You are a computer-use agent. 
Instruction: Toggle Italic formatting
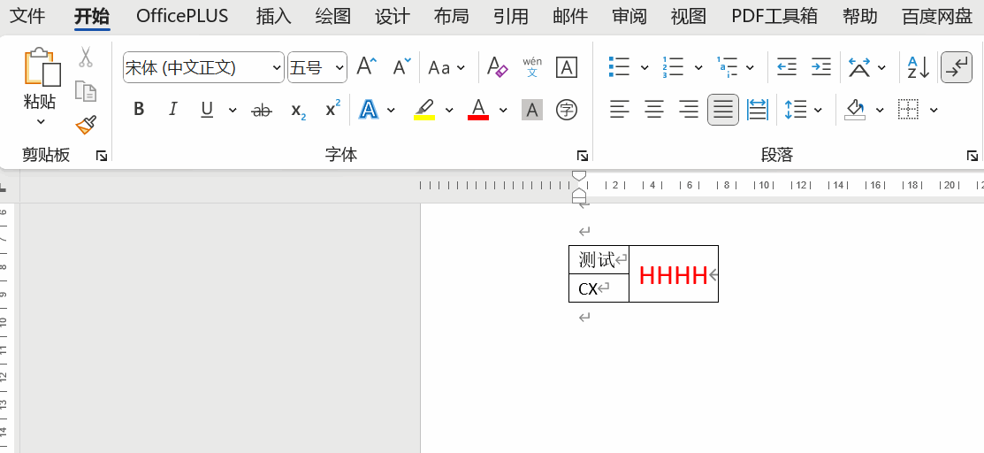coord(173,110)
